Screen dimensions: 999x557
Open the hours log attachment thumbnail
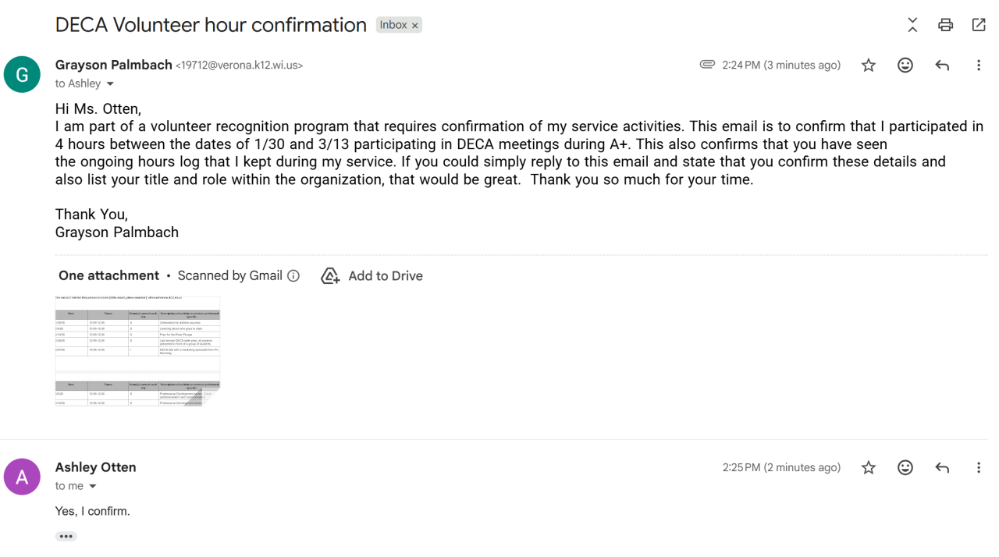click(x=137, y=351)
